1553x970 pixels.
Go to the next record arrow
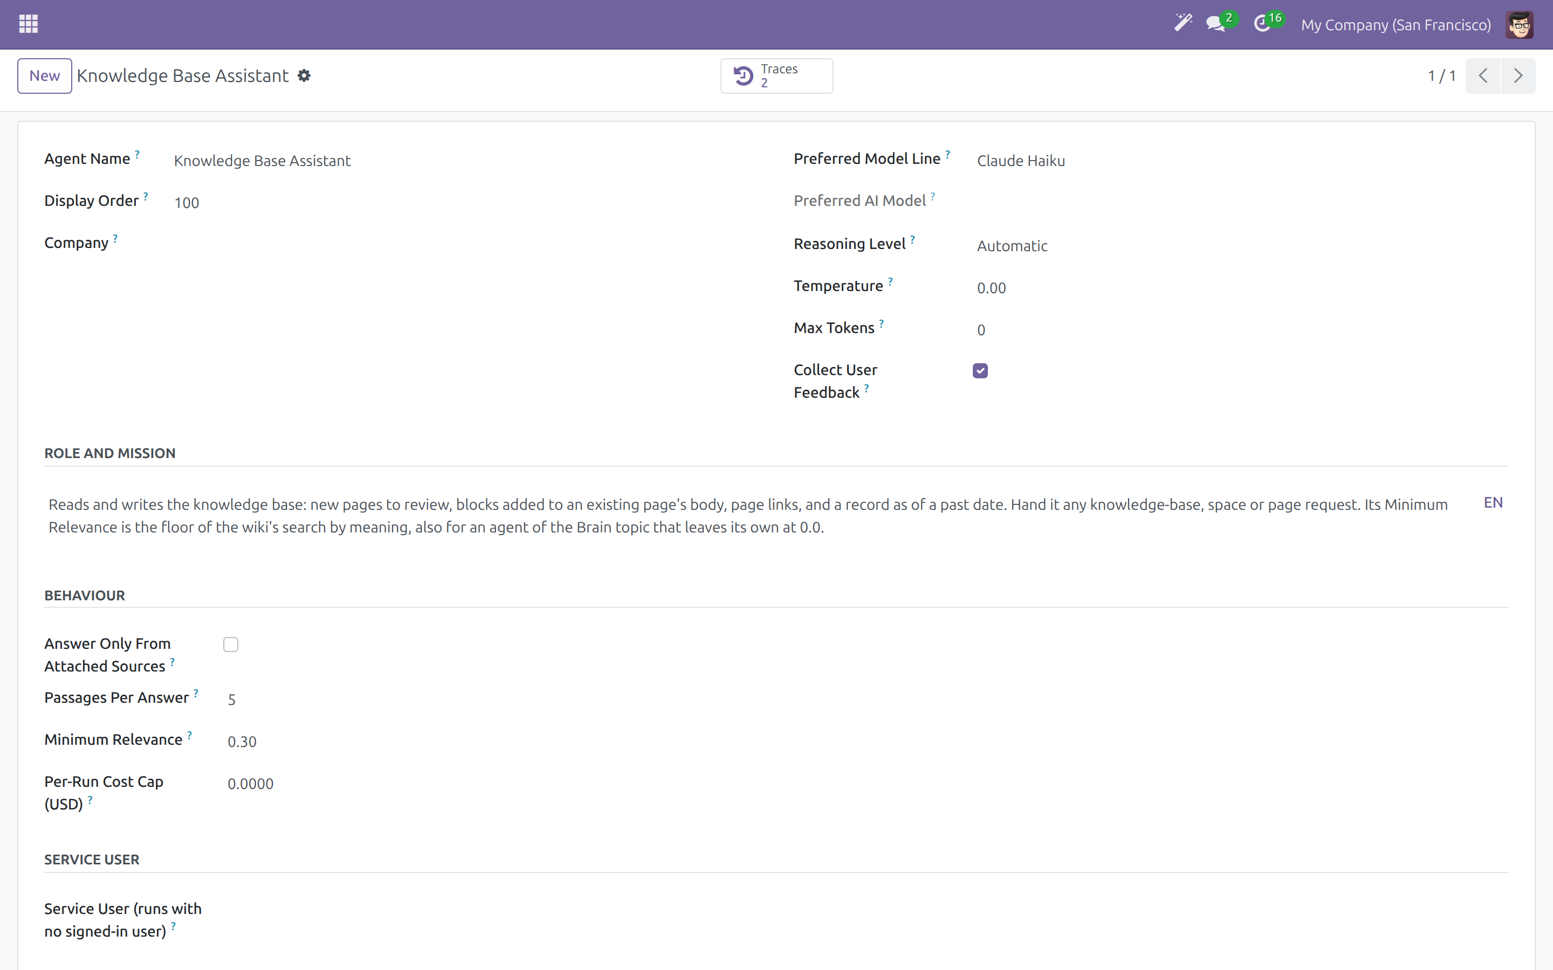[x=1518, y=75]
